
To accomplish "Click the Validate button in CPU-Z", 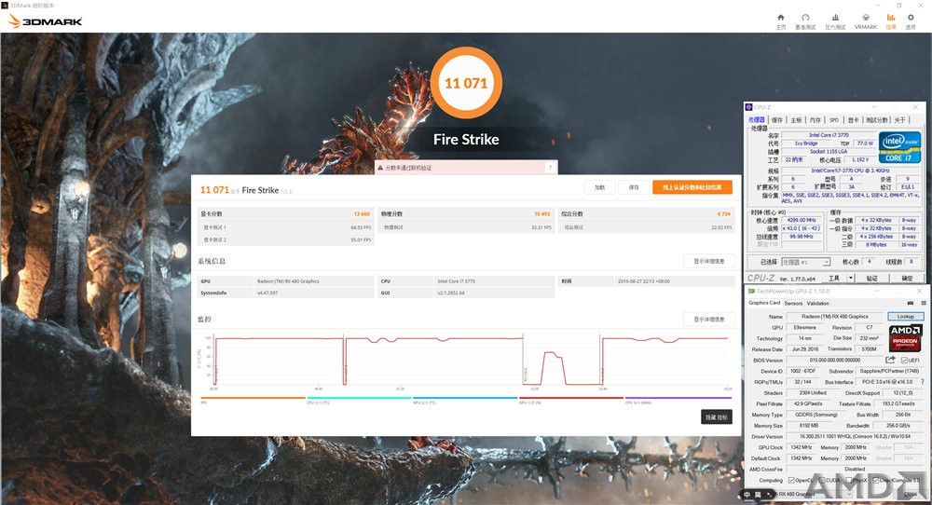I will click(x=871, y=278).
